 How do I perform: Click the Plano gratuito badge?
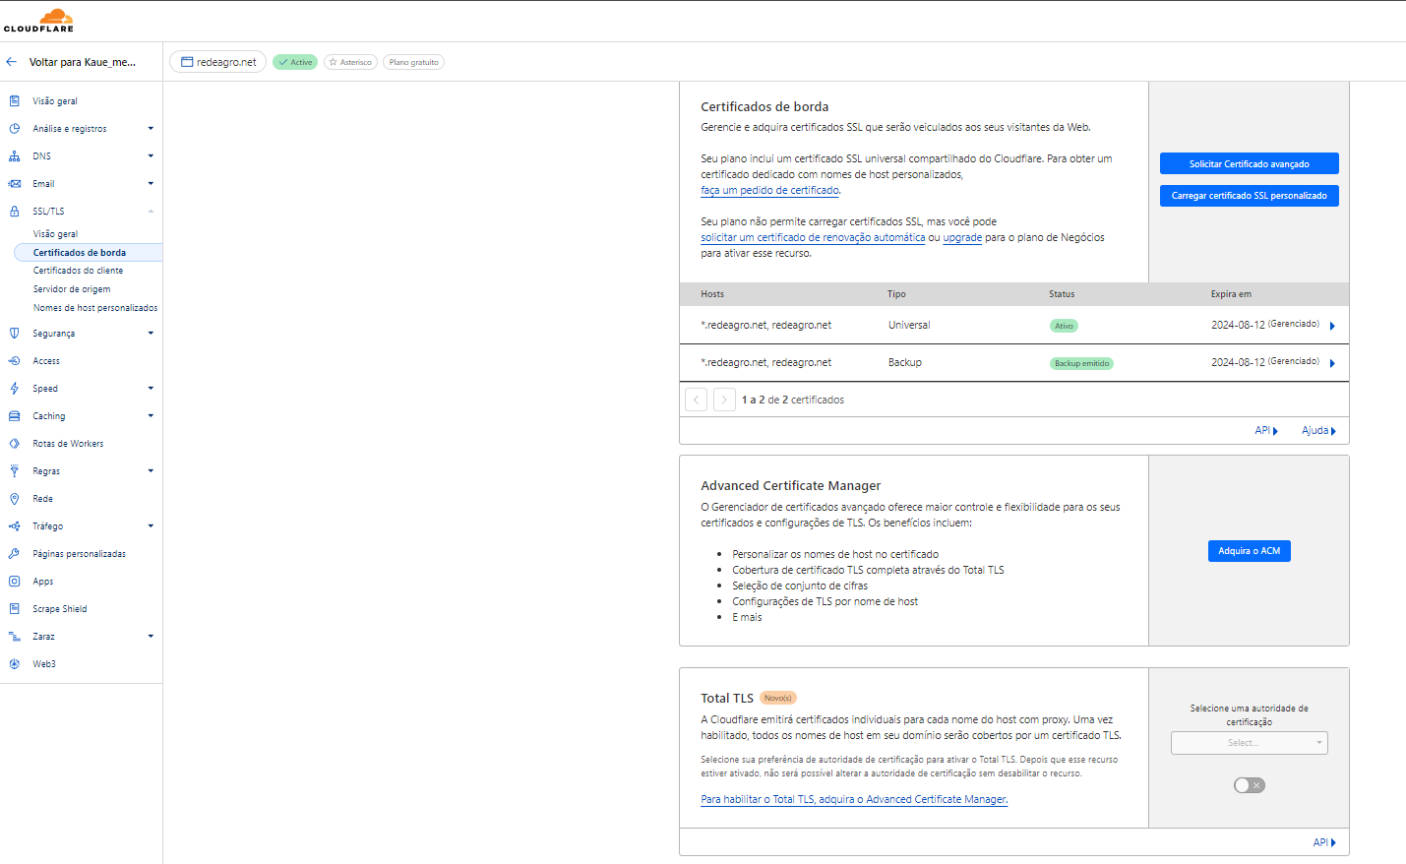[x=414, y=62]
